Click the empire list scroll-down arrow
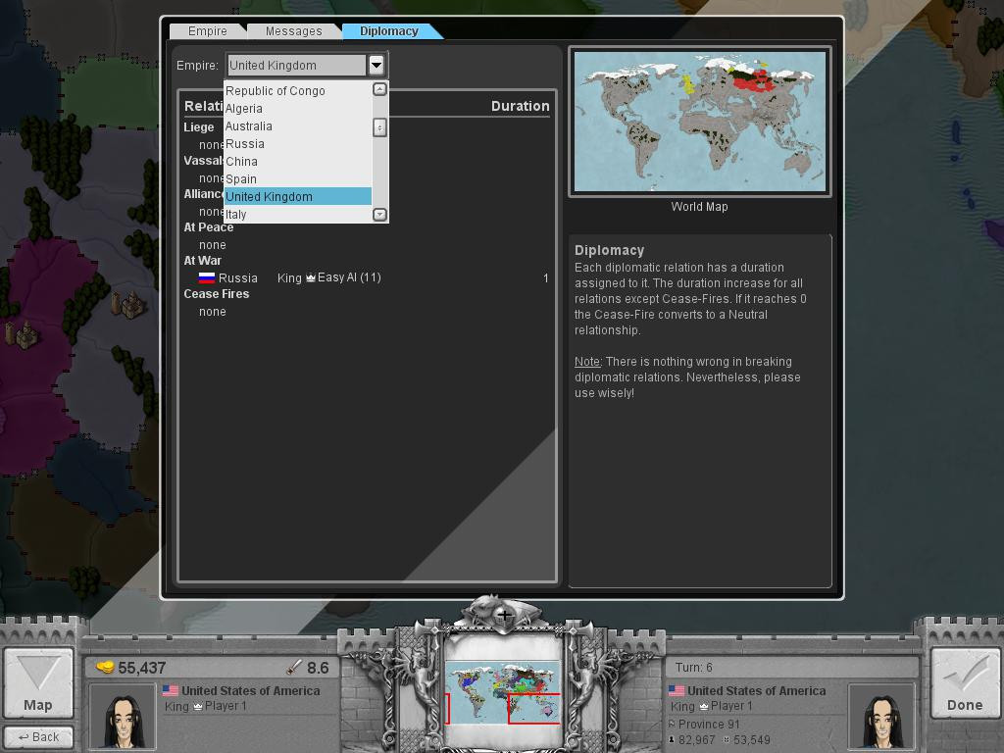1004x753 pixels. [x=379, y=215]
